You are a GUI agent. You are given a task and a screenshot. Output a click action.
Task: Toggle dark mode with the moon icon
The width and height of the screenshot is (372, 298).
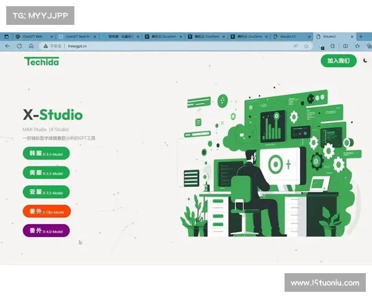pos(366,61)
